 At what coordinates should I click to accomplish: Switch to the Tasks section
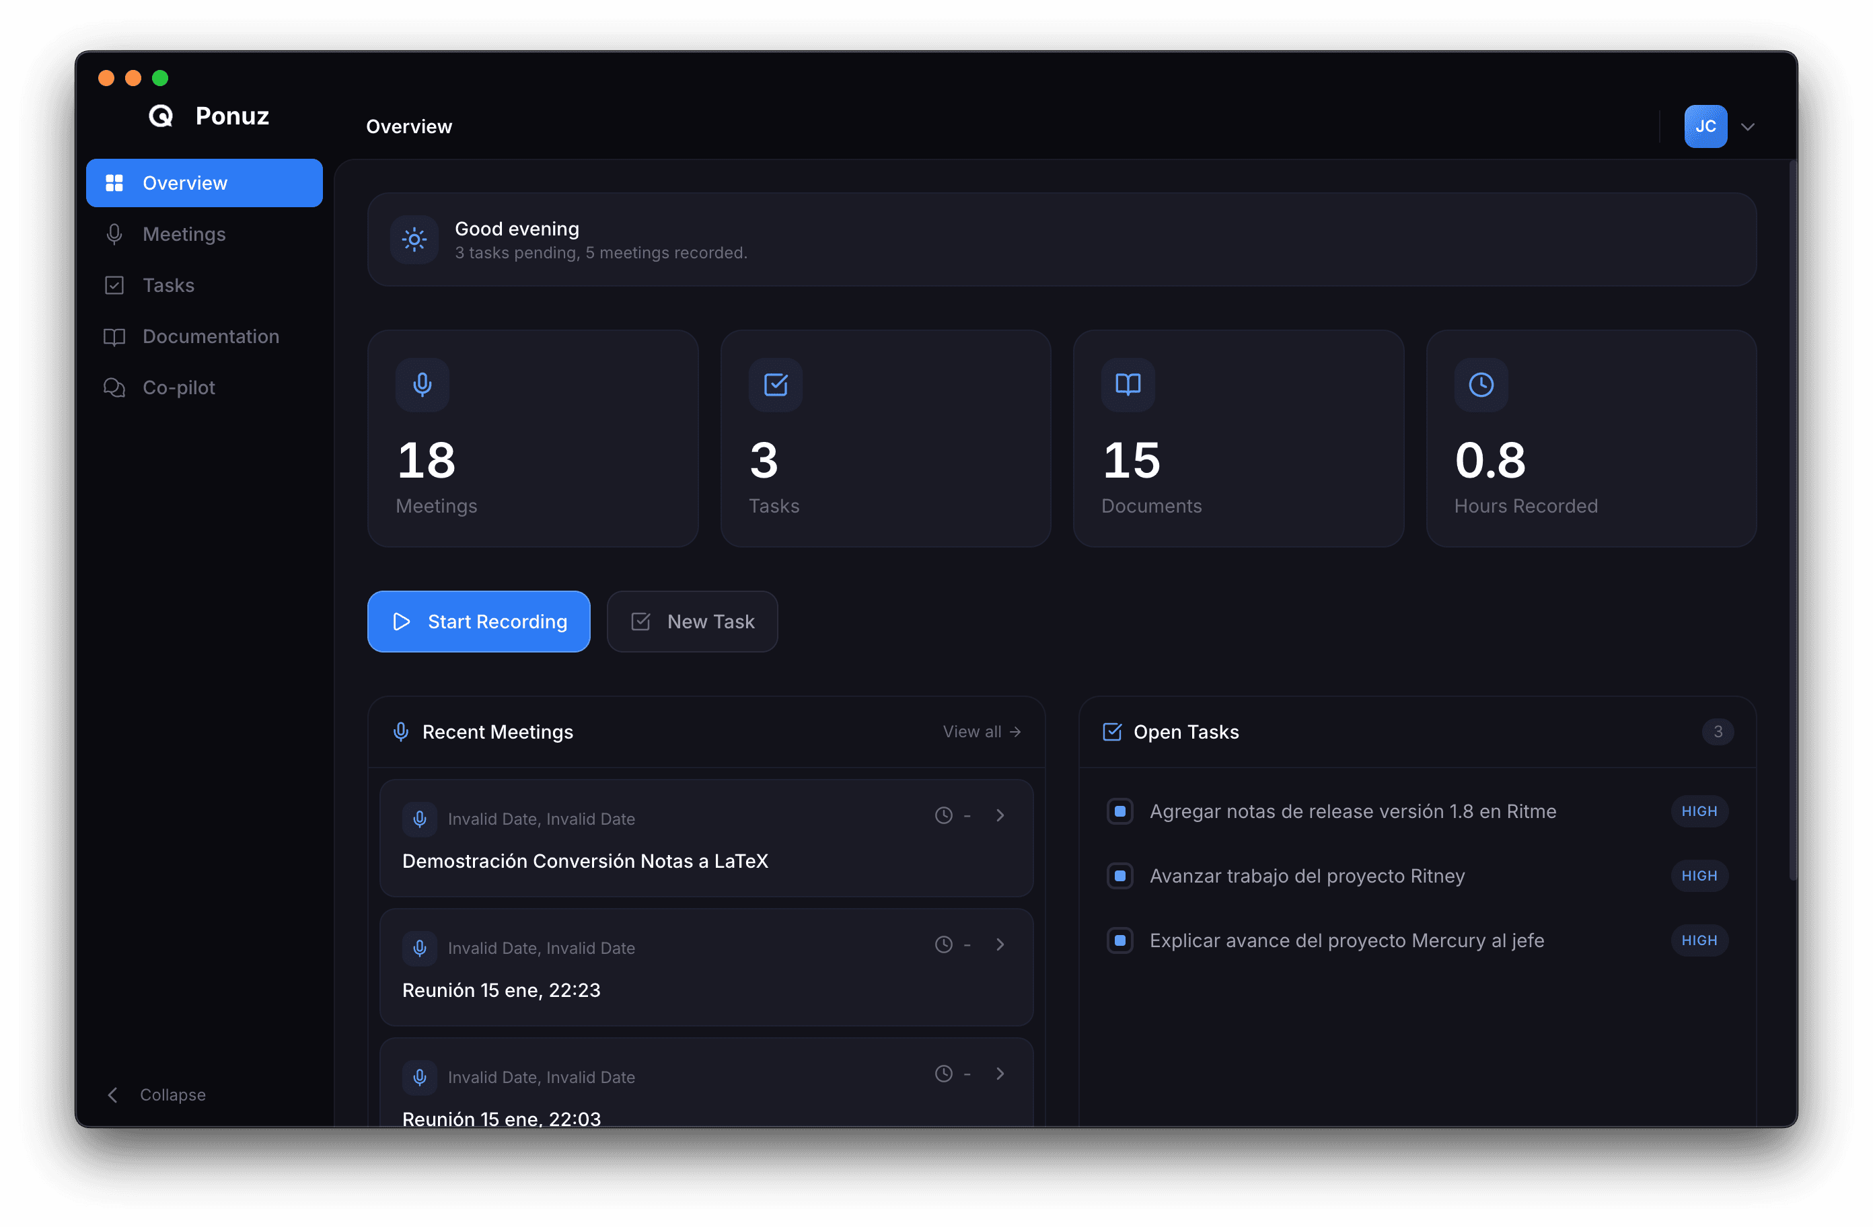(168, 285)
